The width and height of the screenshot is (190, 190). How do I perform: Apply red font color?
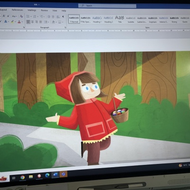(x=19, y=22)
